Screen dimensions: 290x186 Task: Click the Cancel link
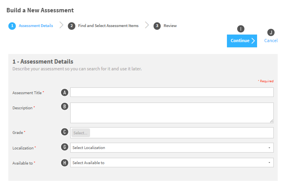click(271, 41)
